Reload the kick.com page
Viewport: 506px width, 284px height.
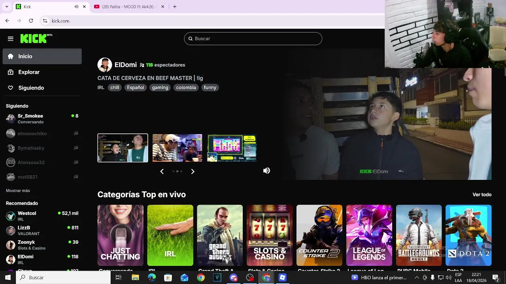click(x=31, y=21)
